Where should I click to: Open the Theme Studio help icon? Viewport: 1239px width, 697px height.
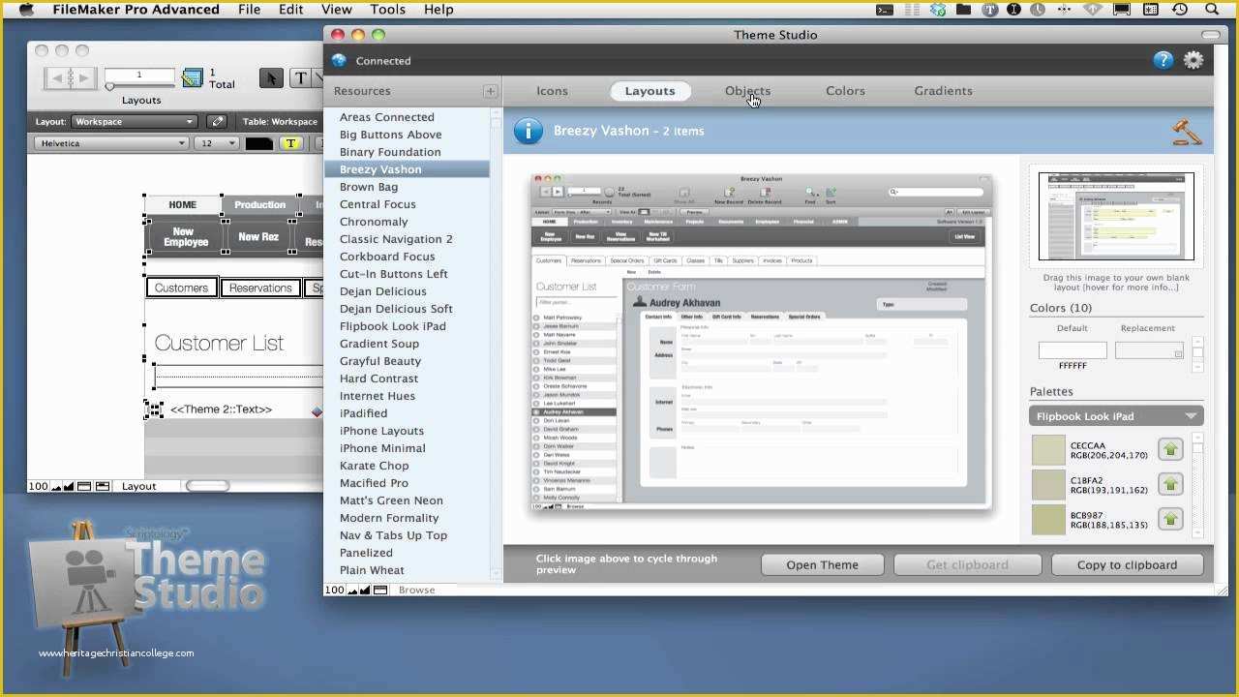[x=1163, y=60]
